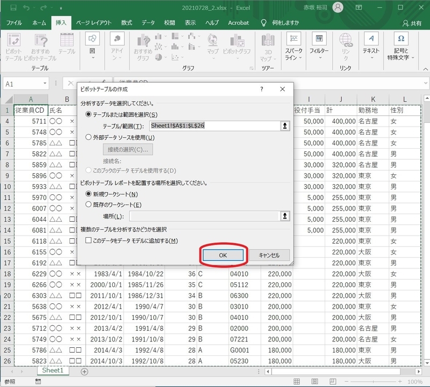Switch to the Data (データ) tab
430x387 pixels.
point(148,23)
